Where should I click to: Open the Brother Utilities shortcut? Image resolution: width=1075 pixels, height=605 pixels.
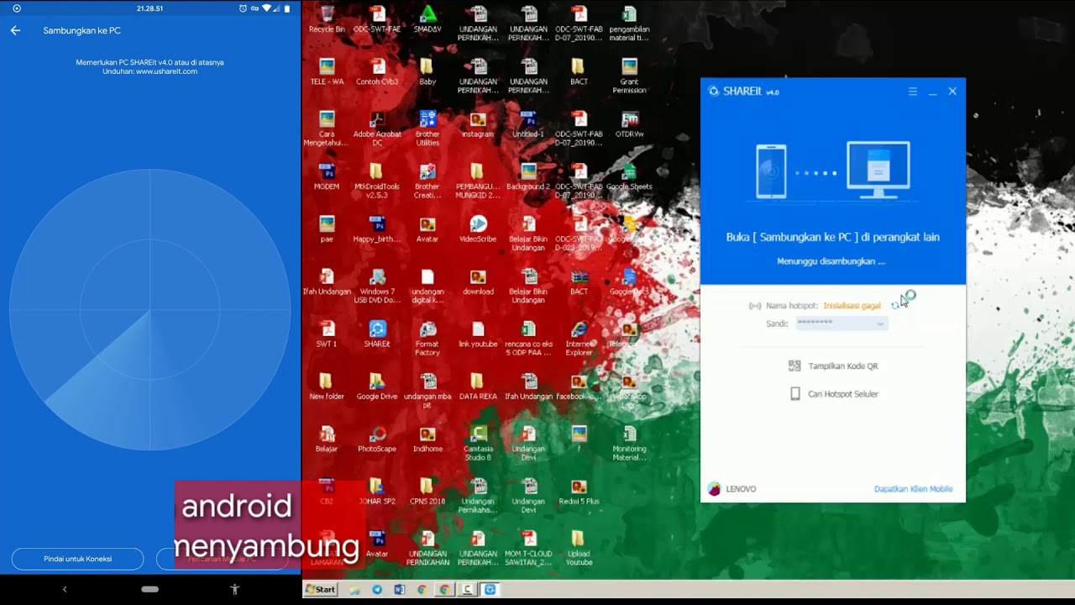click(427, 129)
